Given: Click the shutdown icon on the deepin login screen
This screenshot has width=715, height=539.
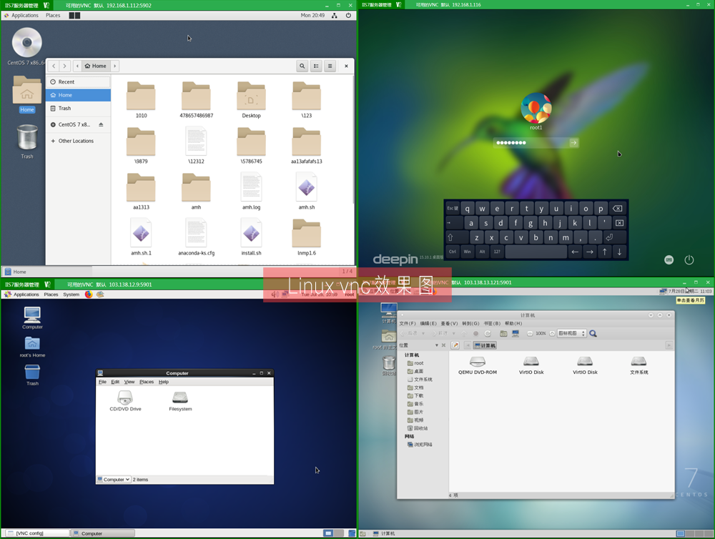Looking at the screenshot, I should pyautogui.click(x=688, y=259).
